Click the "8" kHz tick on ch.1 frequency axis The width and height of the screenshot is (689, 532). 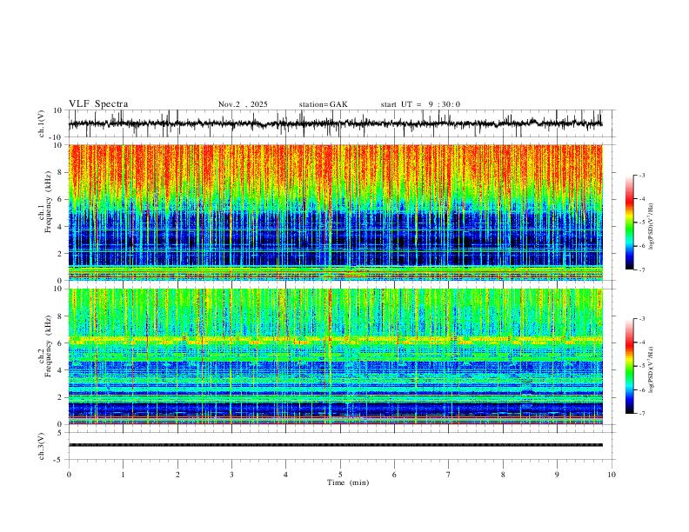point(60,172)
